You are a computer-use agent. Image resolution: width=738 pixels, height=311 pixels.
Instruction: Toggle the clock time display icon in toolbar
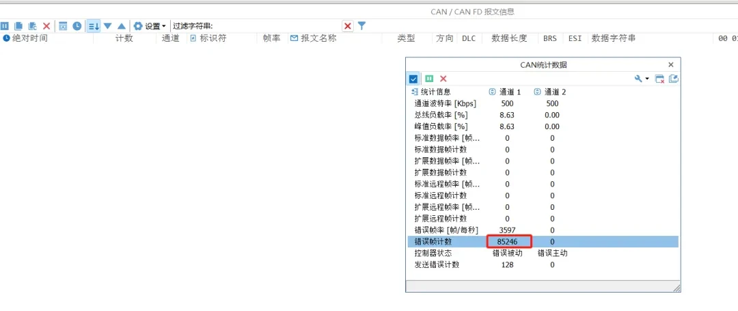click(77, 27)
